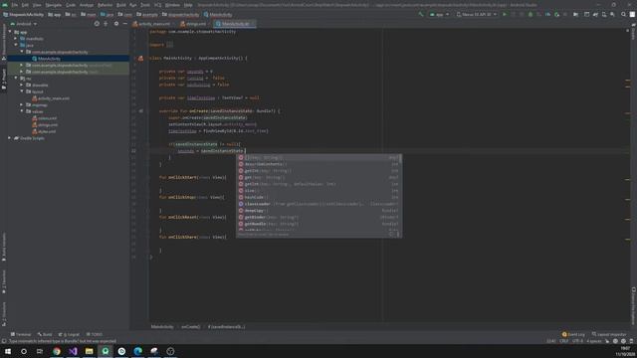Click gutter icon beside class MainActivity
Screen dimensions: 637x358
(x=141, y=58)
